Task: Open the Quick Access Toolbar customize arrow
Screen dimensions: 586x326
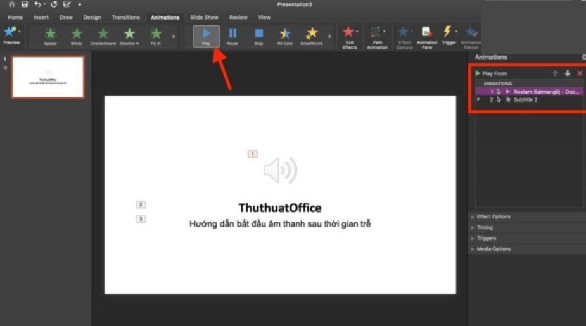Action: tap(80, 4)
